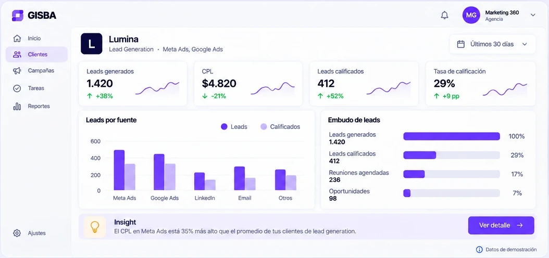Click the Inicio home icon
This screenshot has width=549, height=258.
(x=17, y=38)
